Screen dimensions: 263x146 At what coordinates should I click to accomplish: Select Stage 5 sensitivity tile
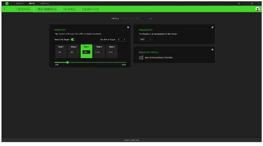coord(112,51)
